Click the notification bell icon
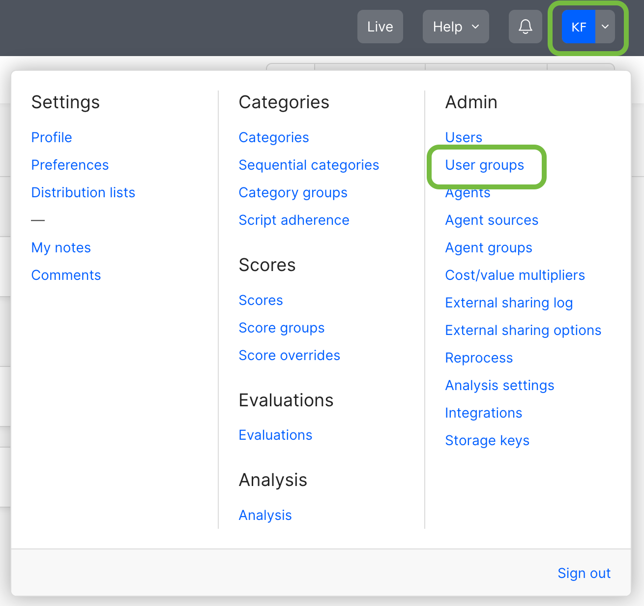Screen dimensions: 644x606 click(x=525, y=27)
